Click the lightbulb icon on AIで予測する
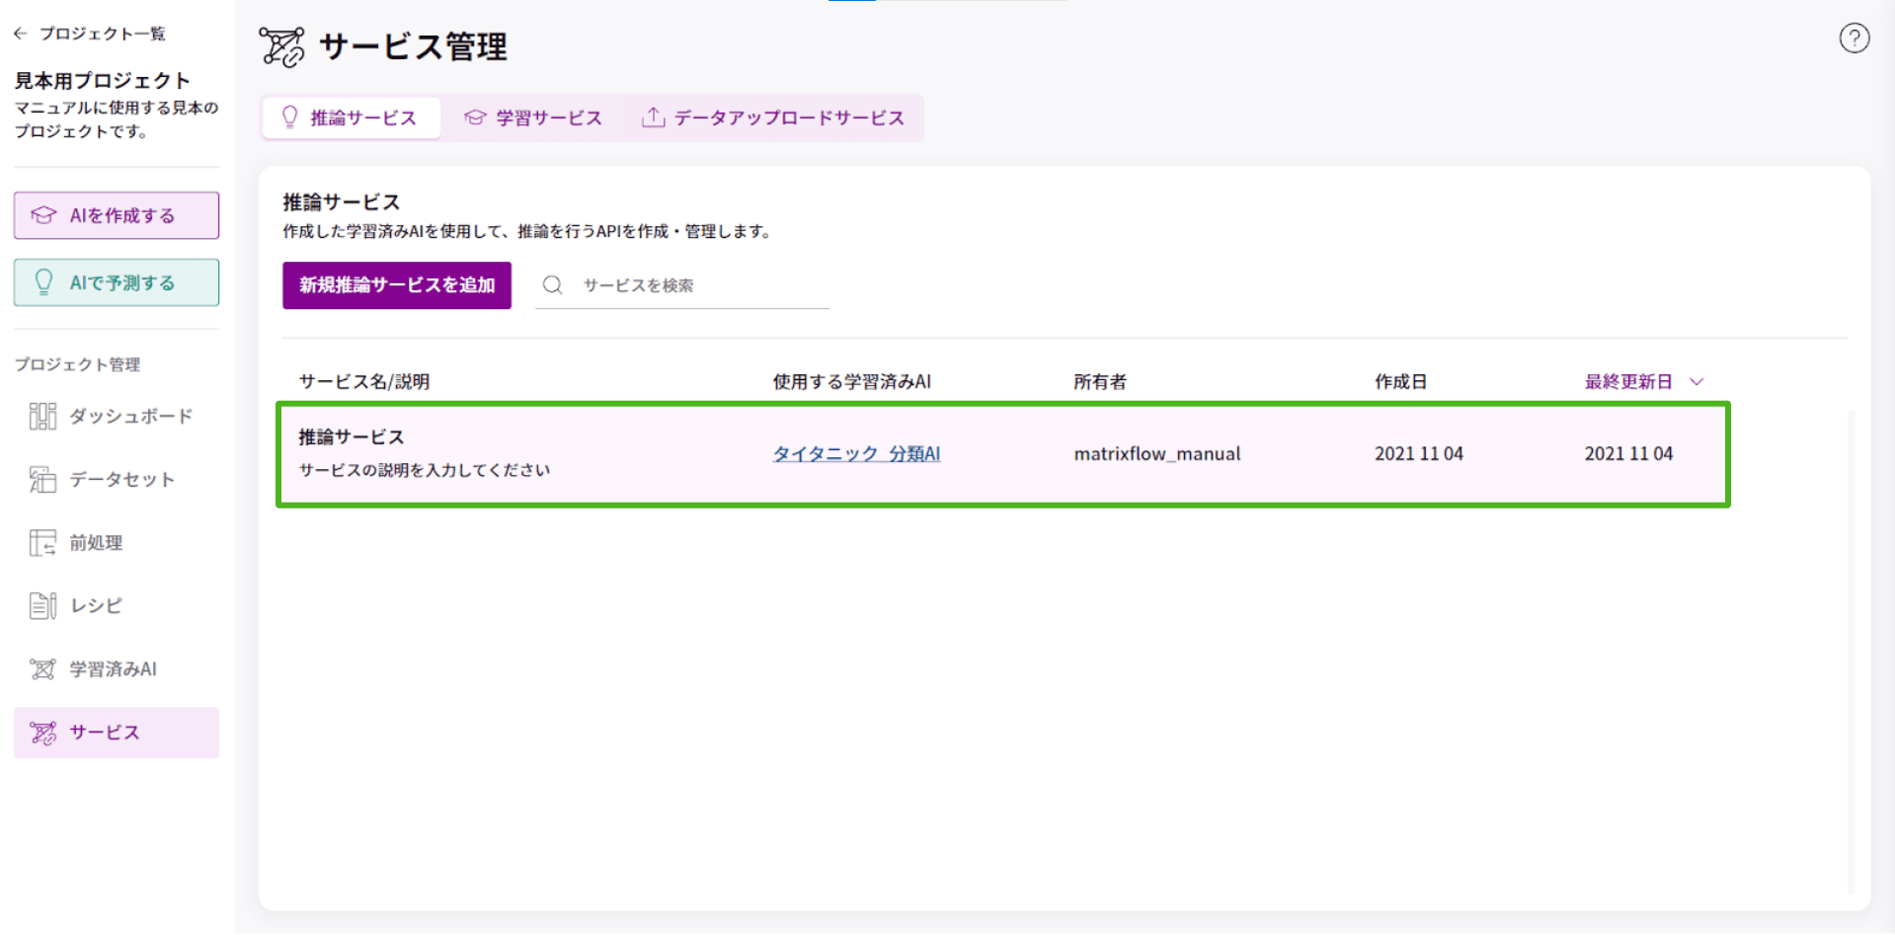The image size is (1895, 935). tap(43, 282)
